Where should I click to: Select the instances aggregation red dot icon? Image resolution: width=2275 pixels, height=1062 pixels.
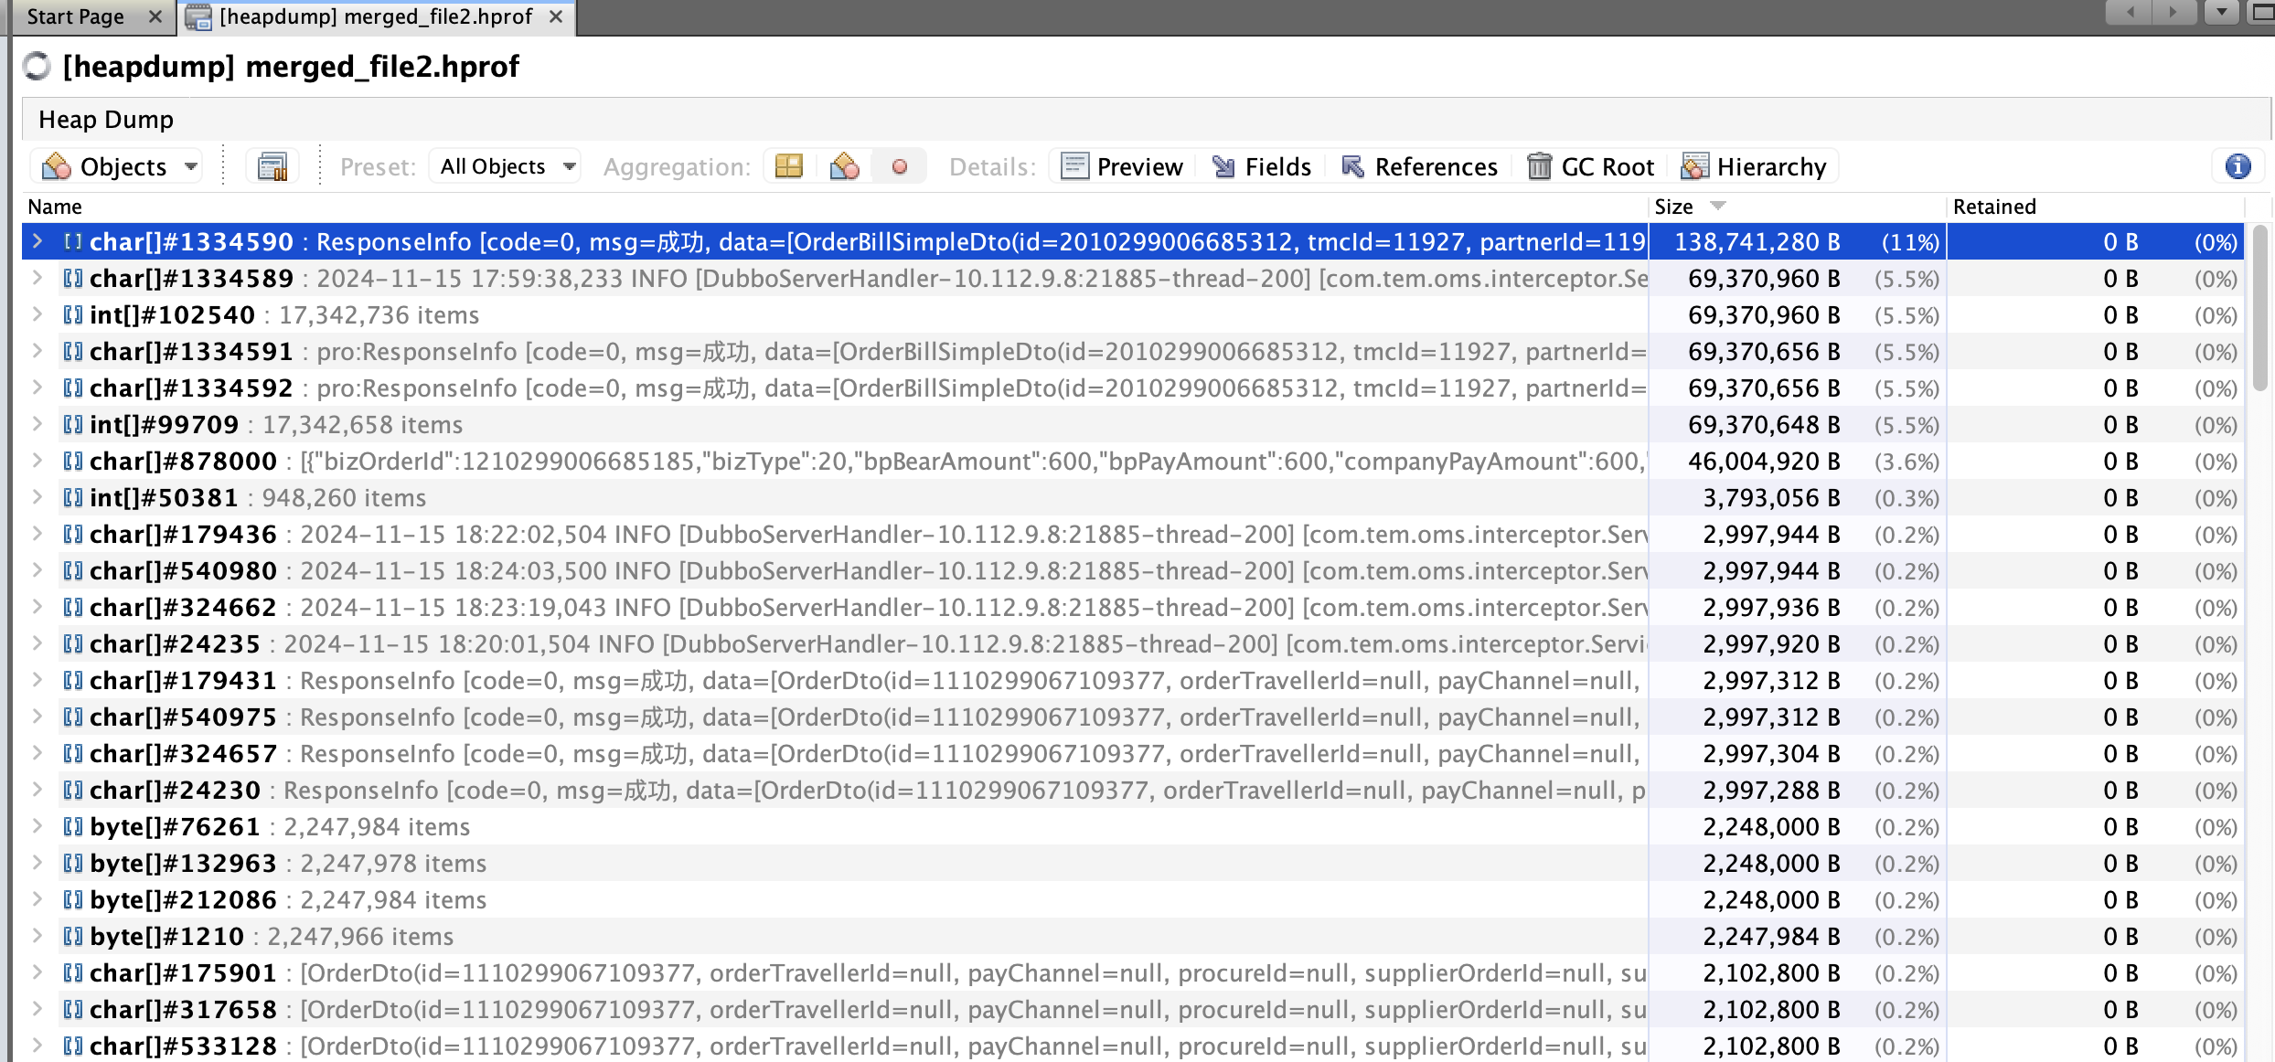click(900, 166)
